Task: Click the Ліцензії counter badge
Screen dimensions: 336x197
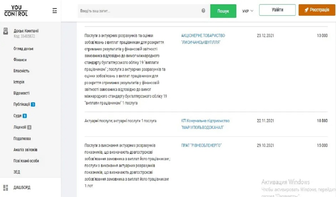Action: tap(29, 127)
